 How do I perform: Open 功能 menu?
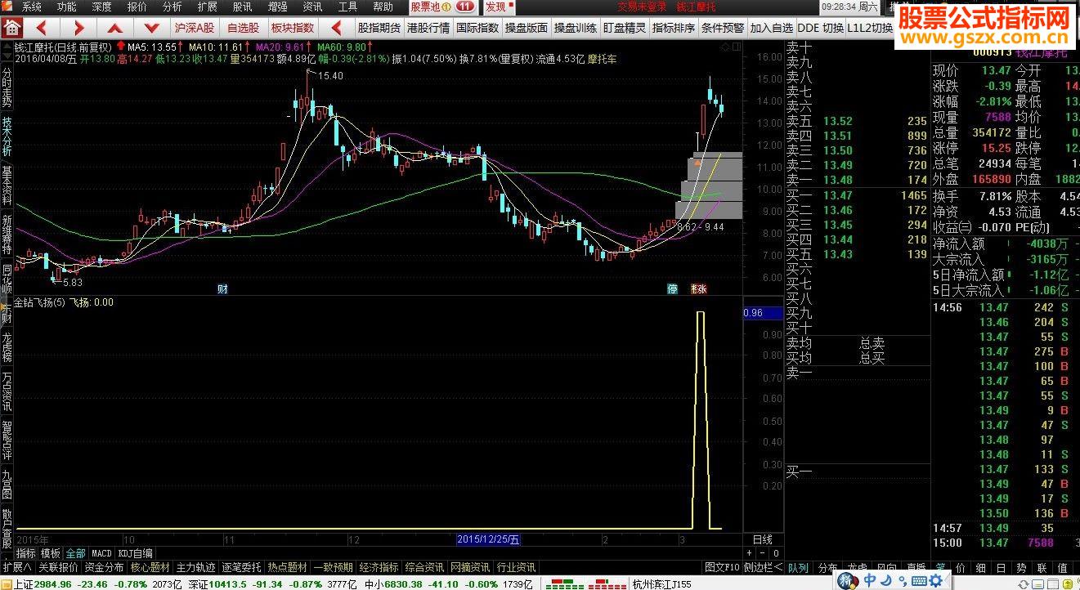66,7
